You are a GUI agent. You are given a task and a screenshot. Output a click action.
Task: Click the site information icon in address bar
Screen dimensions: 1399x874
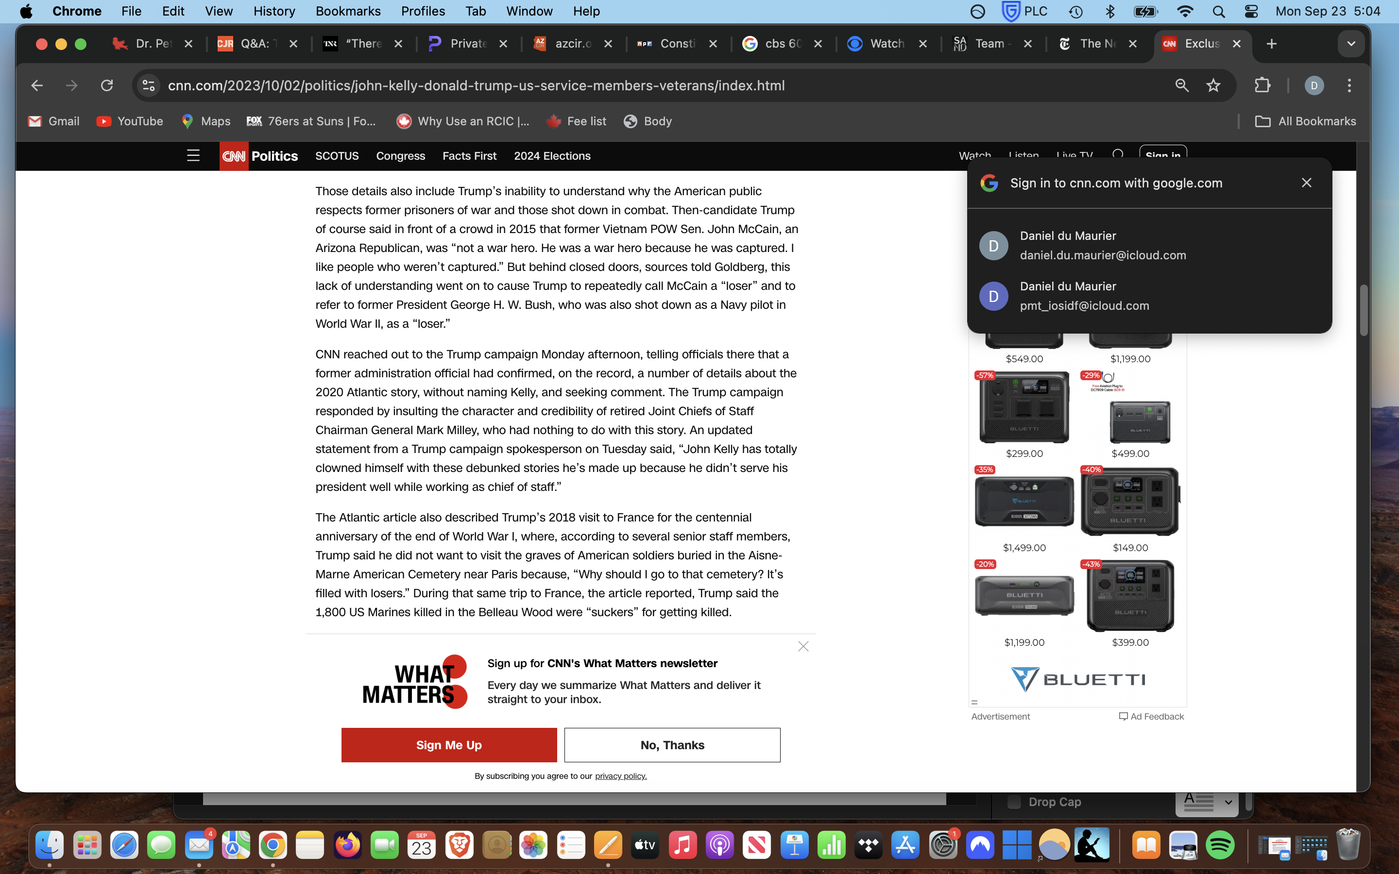149,85
